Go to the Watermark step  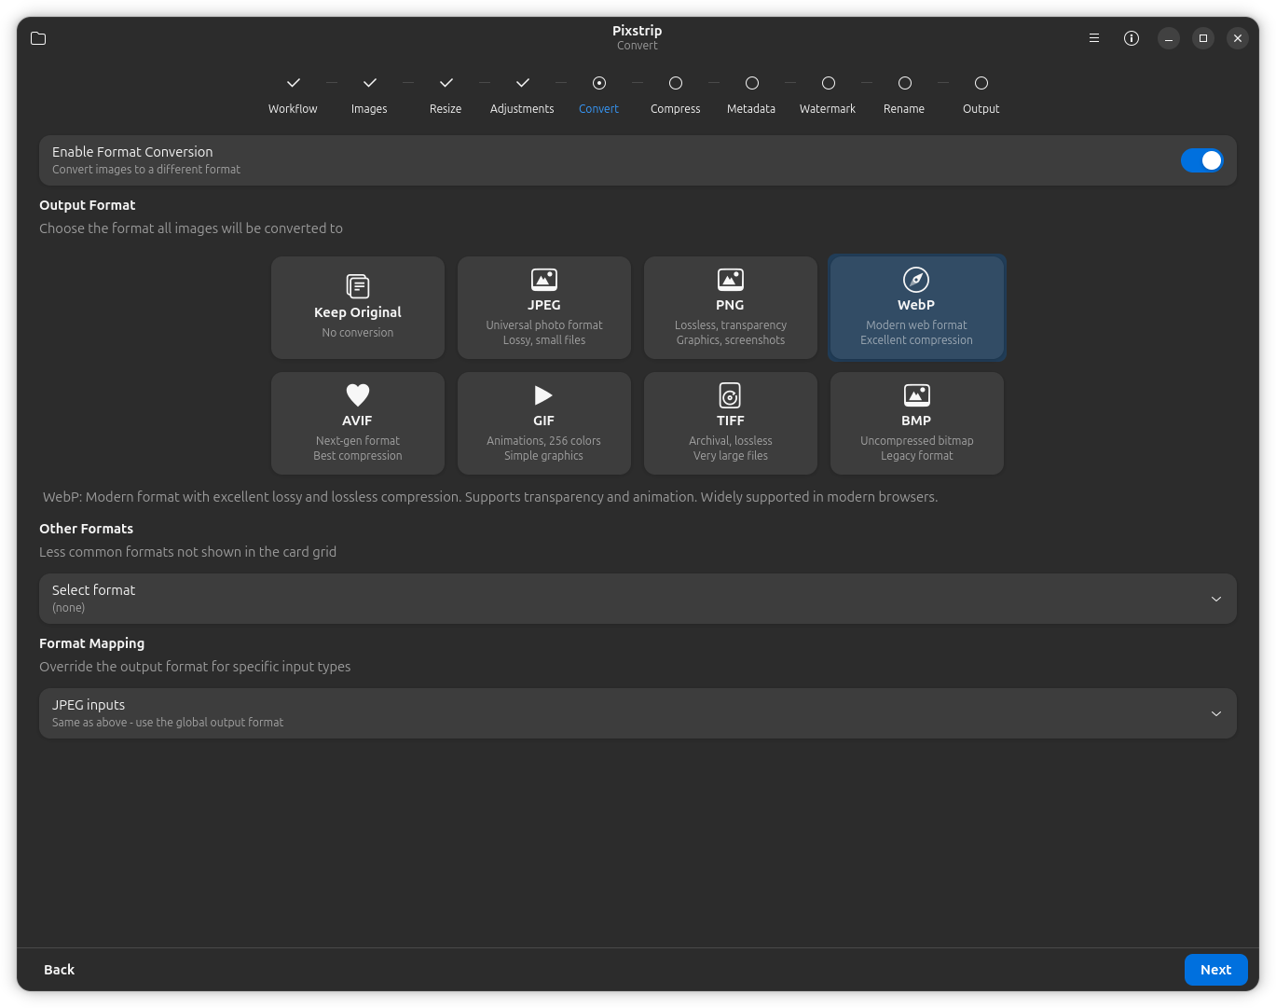coord(828,94)
